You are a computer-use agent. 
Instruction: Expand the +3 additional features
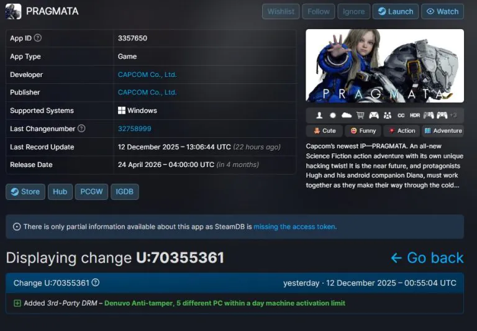453,116
